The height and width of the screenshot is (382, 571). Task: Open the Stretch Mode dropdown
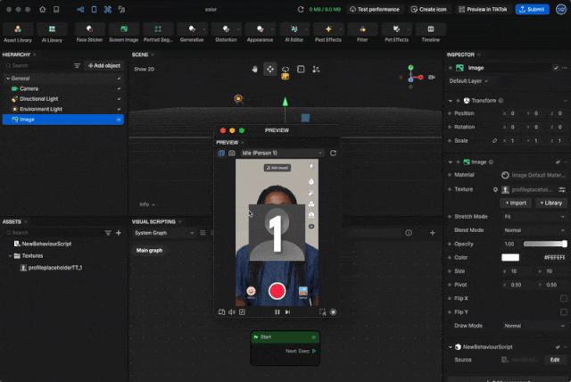[x=534, y=217]
